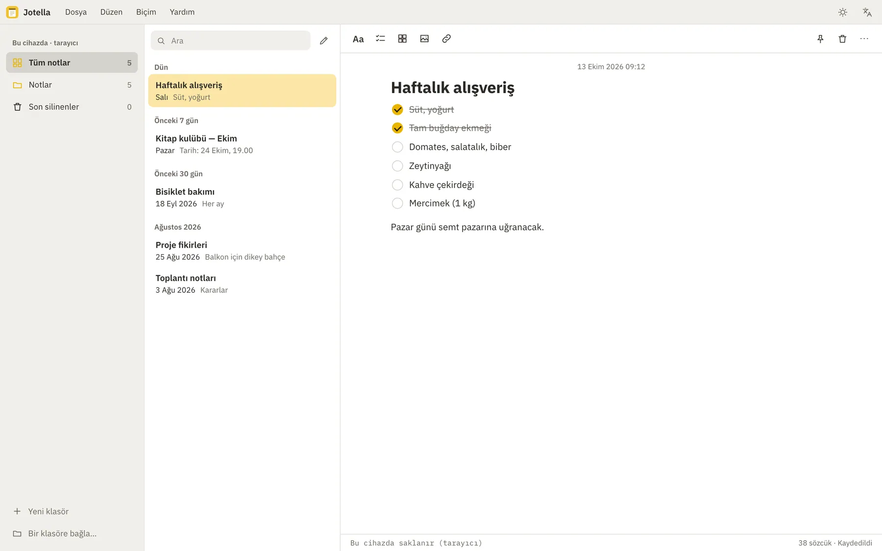Click the Haftalık alışveriş title heading
The image size is (882, 551).
[x=453, y=88]
